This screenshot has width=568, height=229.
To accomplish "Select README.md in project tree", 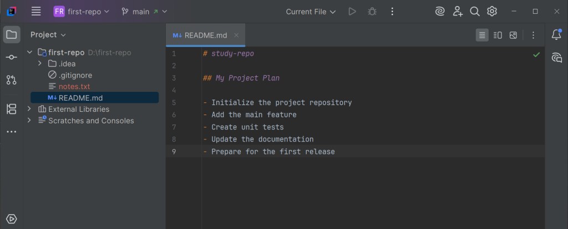I will click(x=94, y=97).
